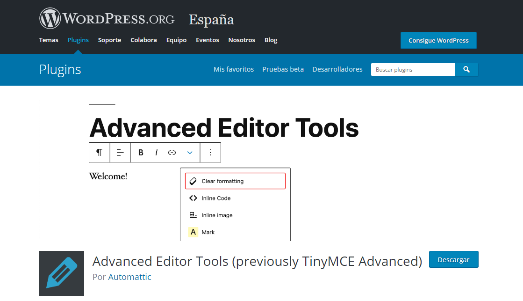The width and height of the screenshot is (523, 301).
Task: Go to the Desarrolladores page
Action: click(337, 69)
